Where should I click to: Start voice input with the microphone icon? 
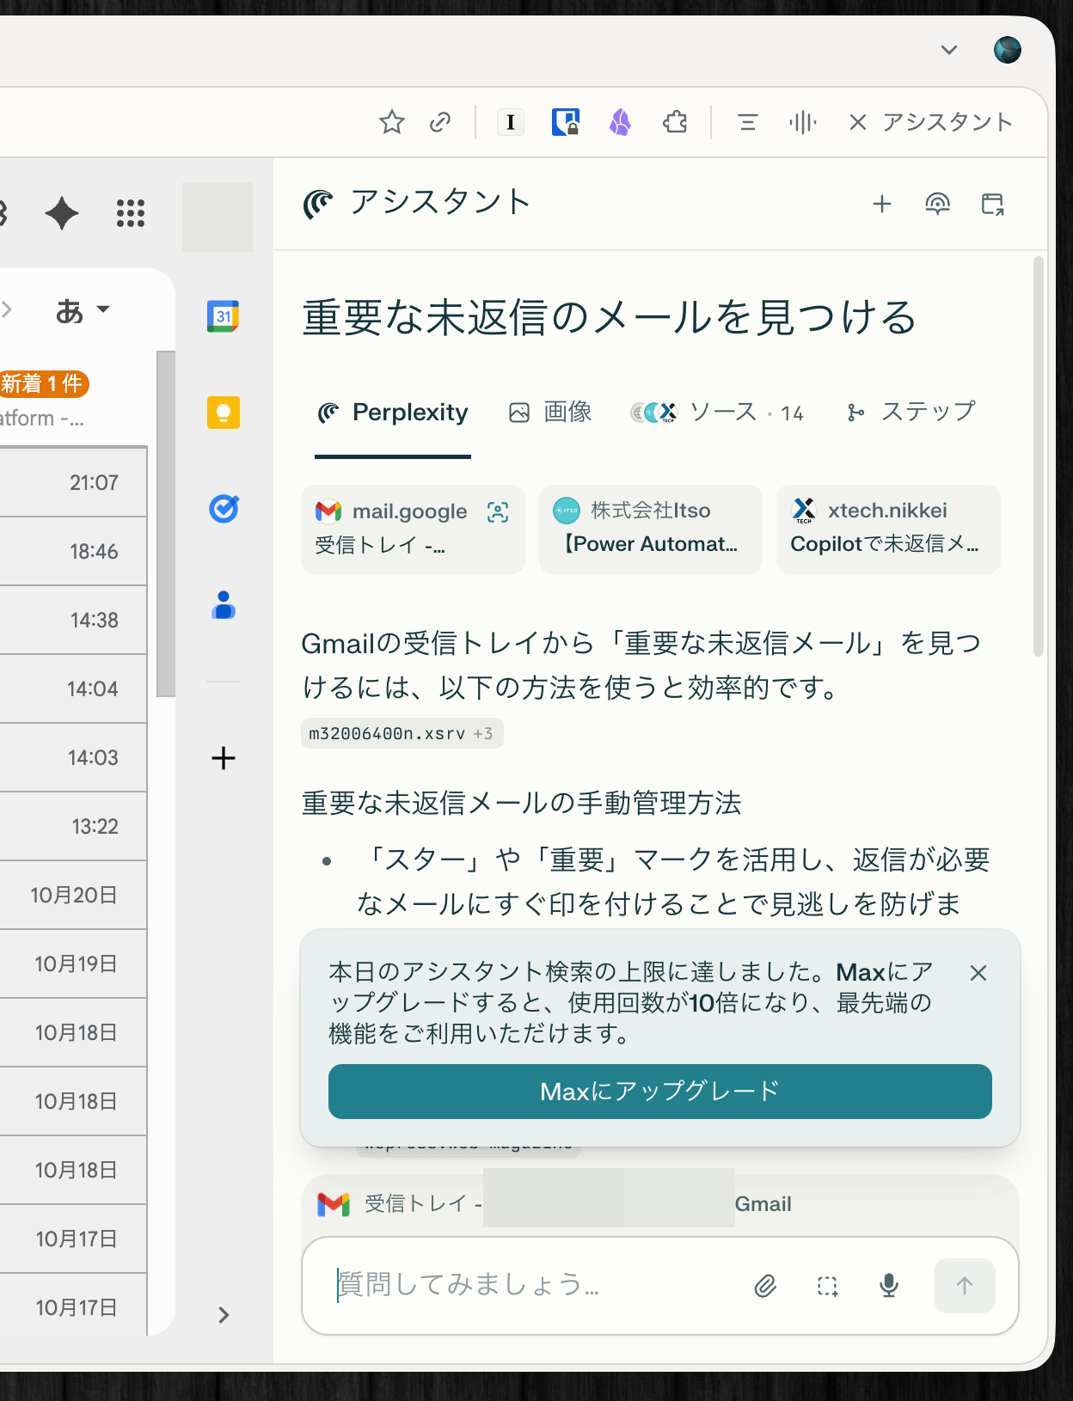889,1286
